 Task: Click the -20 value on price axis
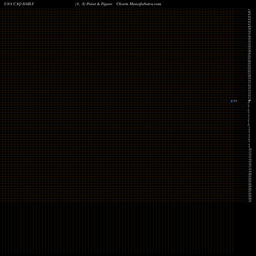click(x=249, y=174)
